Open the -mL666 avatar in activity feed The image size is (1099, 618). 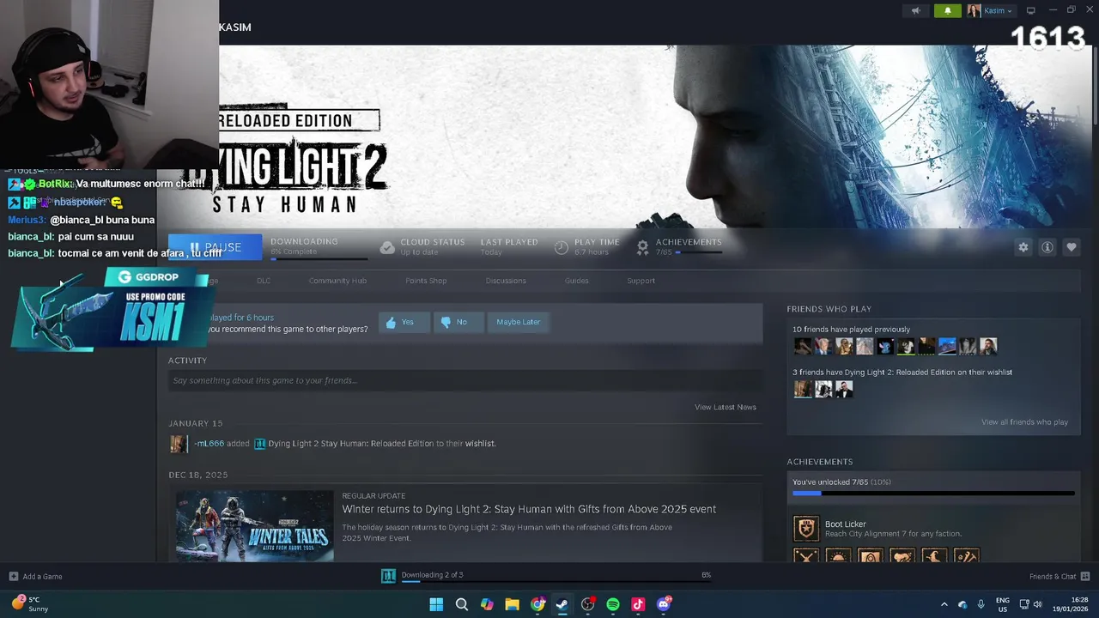(x=179, y=444)
